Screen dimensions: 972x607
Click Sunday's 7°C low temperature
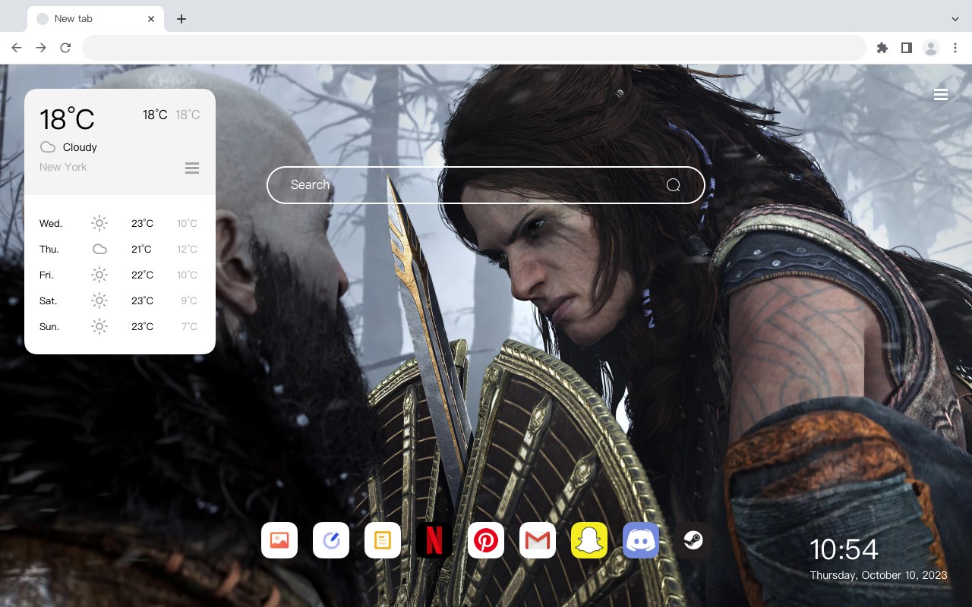[x=189, y=326]
